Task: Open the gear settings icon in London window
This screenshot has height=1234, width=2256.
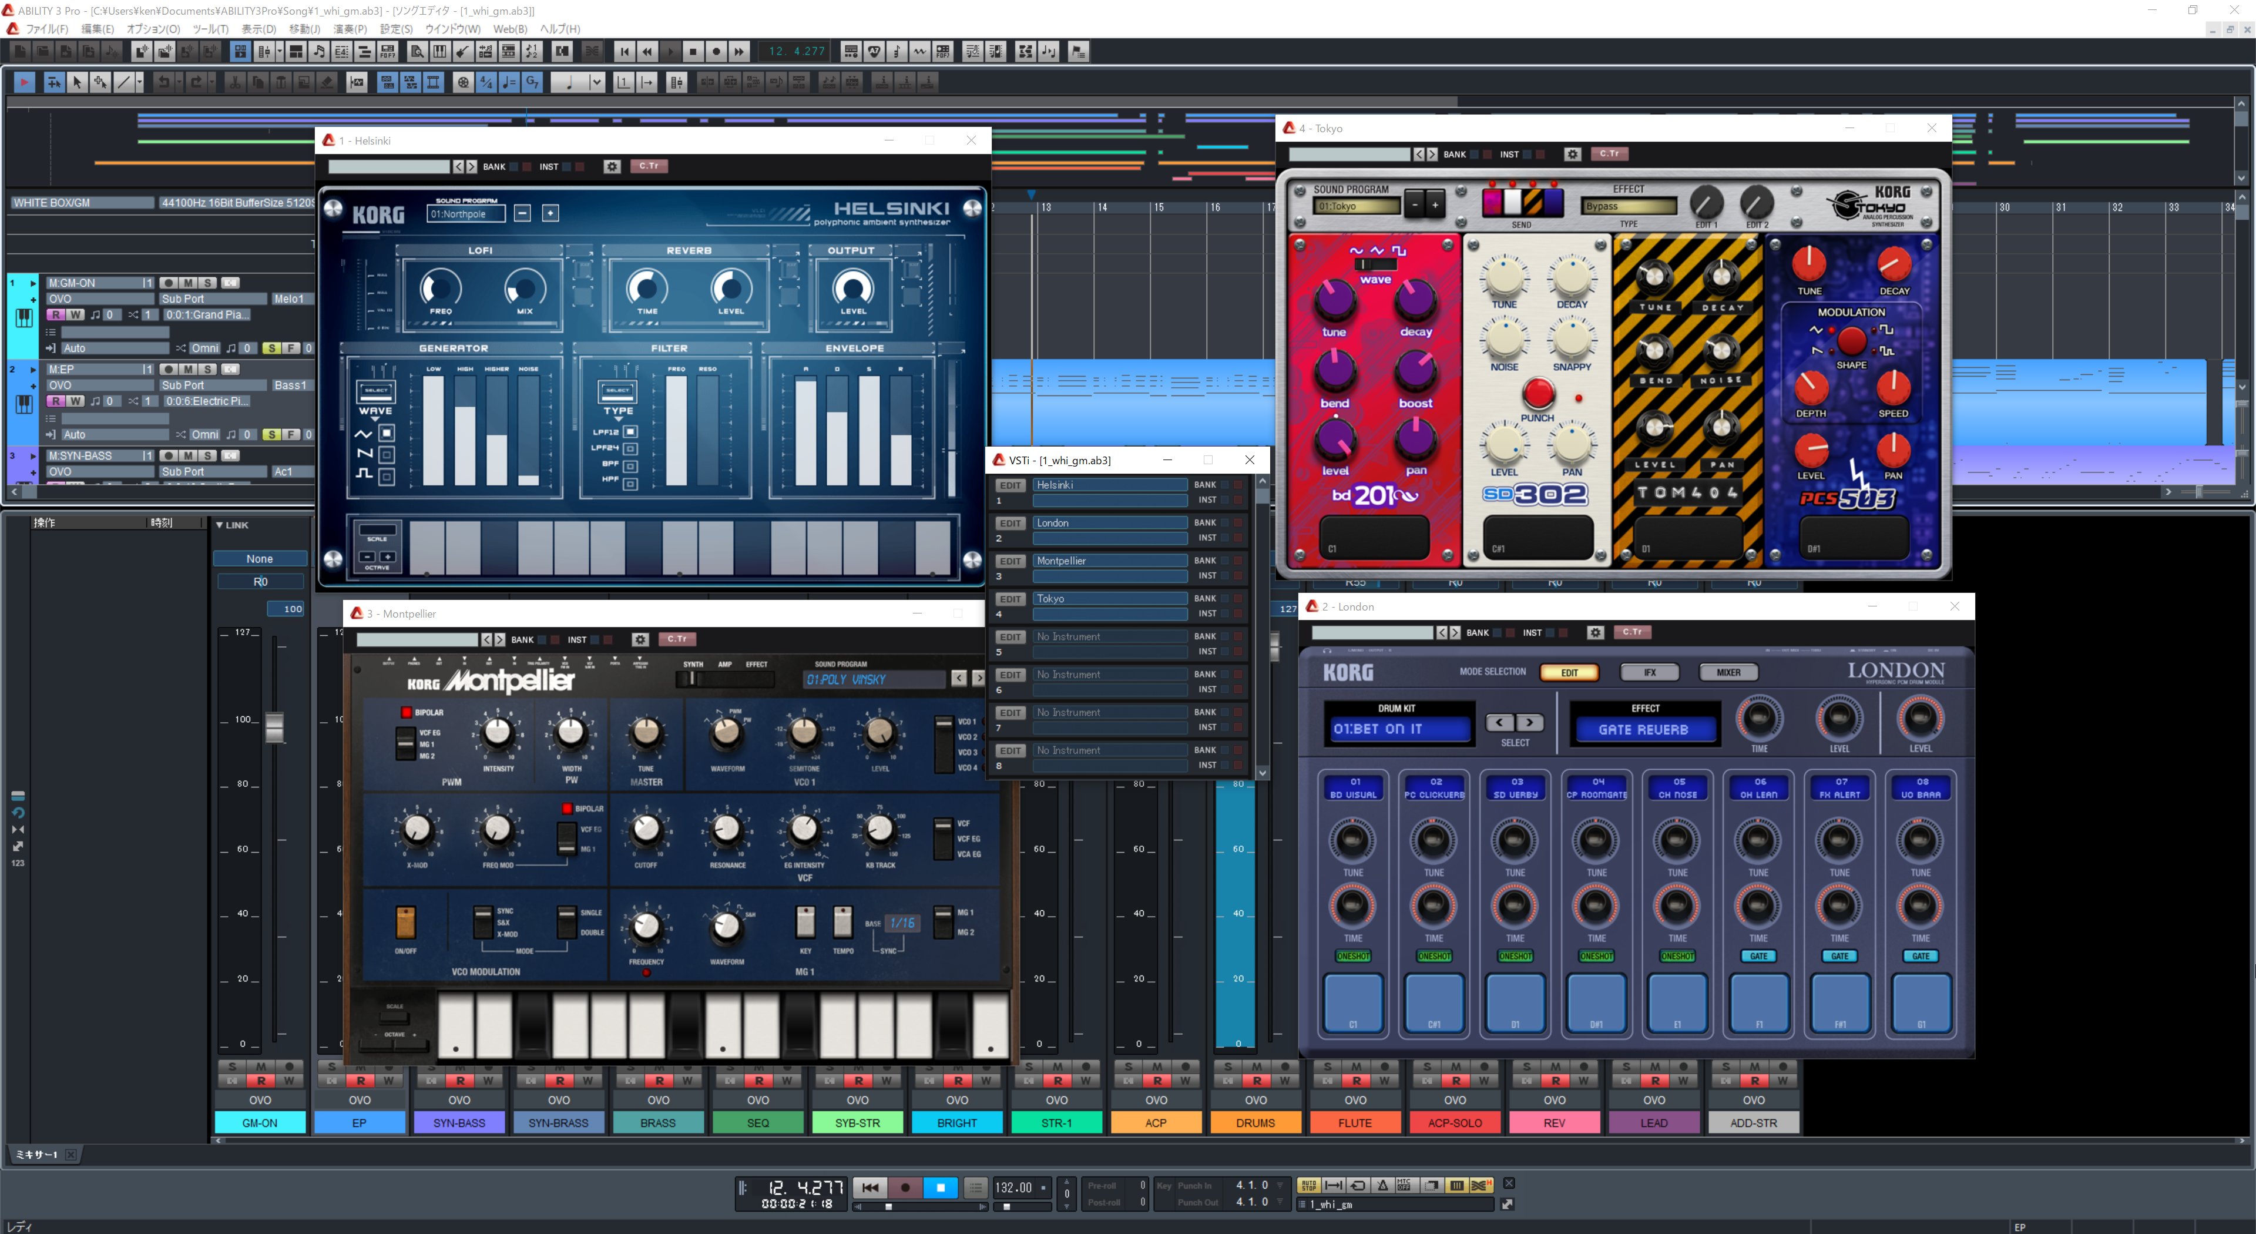Action: pyautogui.click(x=1596, y=632)
